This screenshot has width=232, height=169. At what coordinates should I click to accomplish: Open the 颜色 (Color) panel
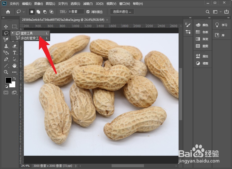click(202, 25)
